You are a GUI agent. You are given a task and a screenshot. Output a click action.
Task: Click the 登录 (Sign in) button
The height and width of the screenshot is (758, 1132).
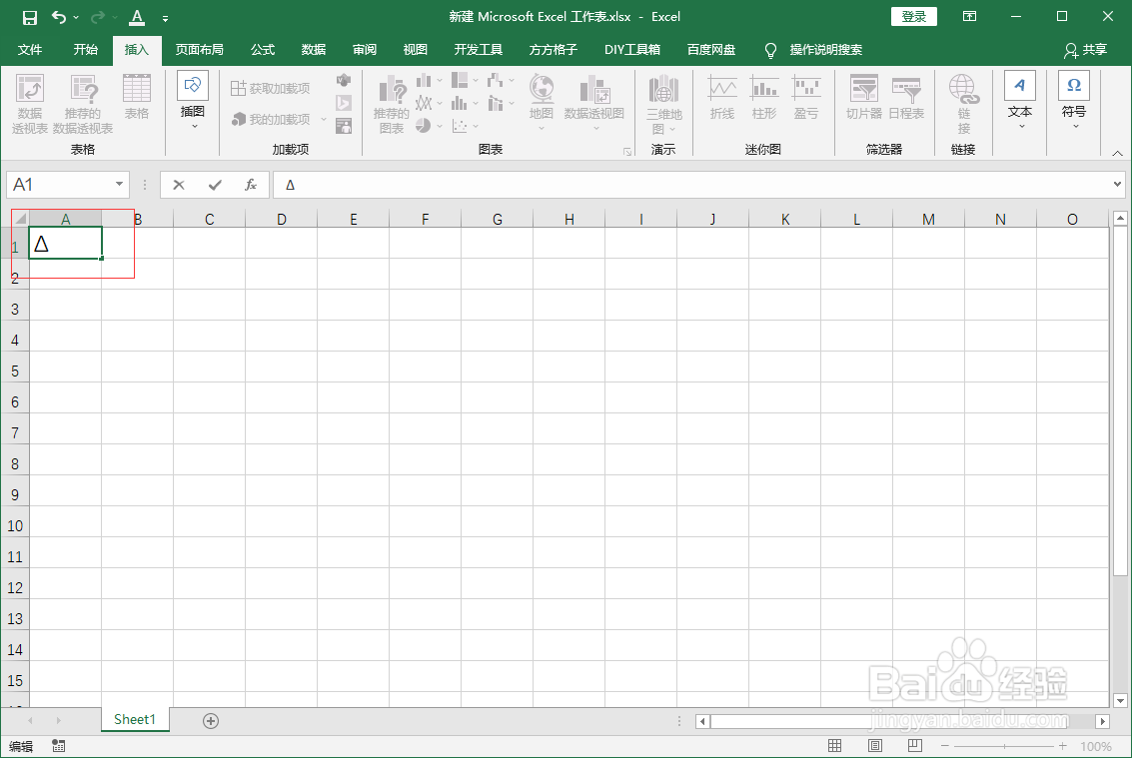tap(914, 17)
